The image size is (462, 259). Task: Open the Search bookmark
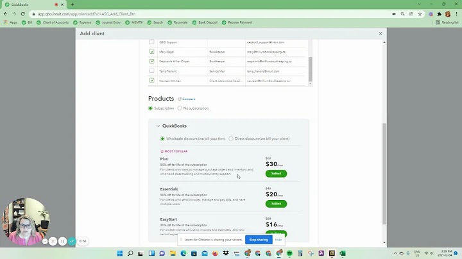click(155, 22)
